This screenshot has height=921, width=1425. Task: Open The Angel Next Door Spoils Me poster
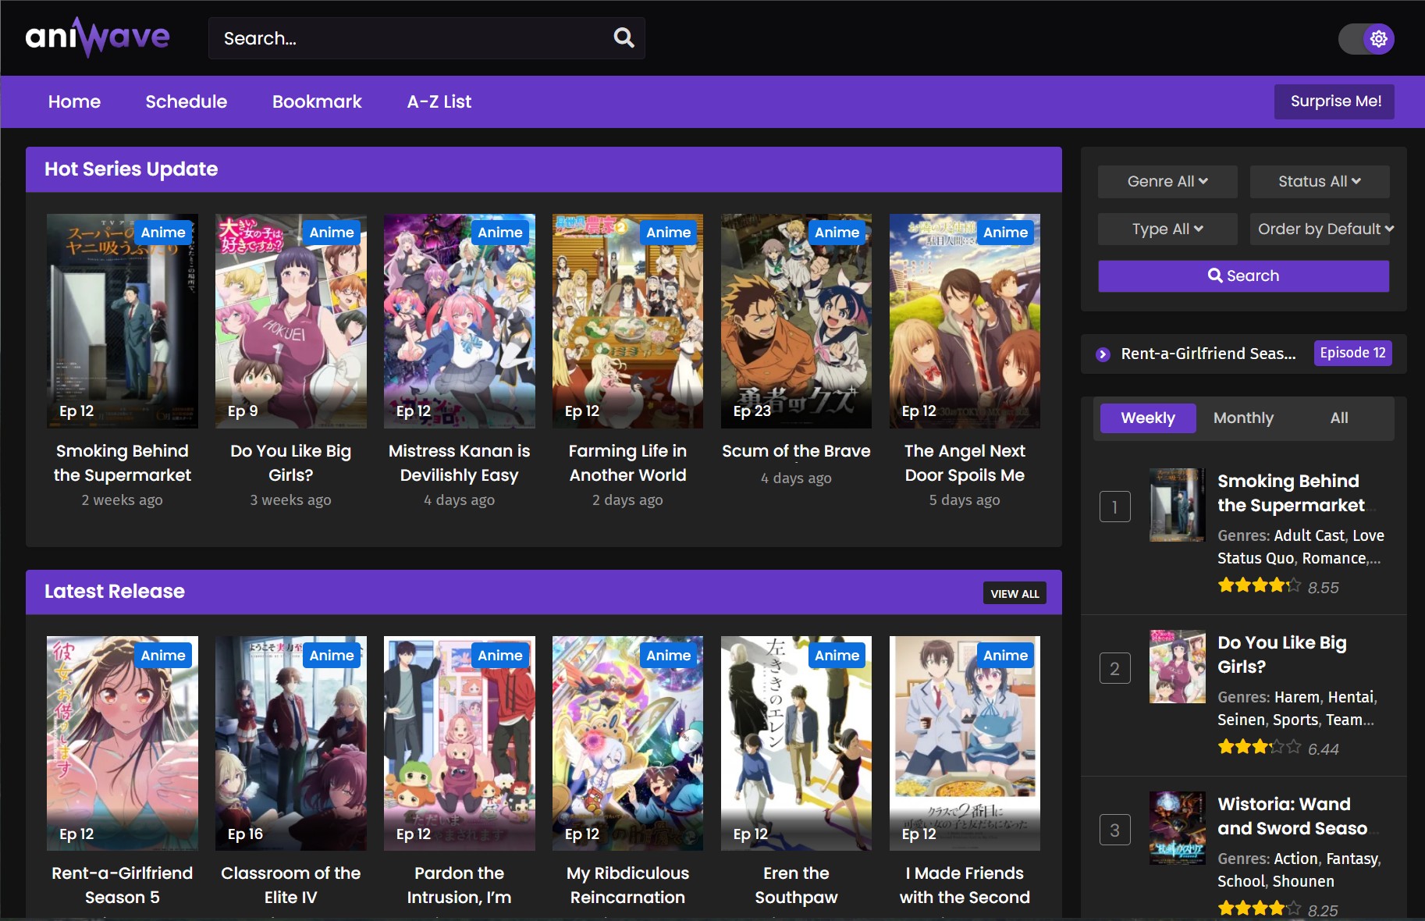point(965,321)
